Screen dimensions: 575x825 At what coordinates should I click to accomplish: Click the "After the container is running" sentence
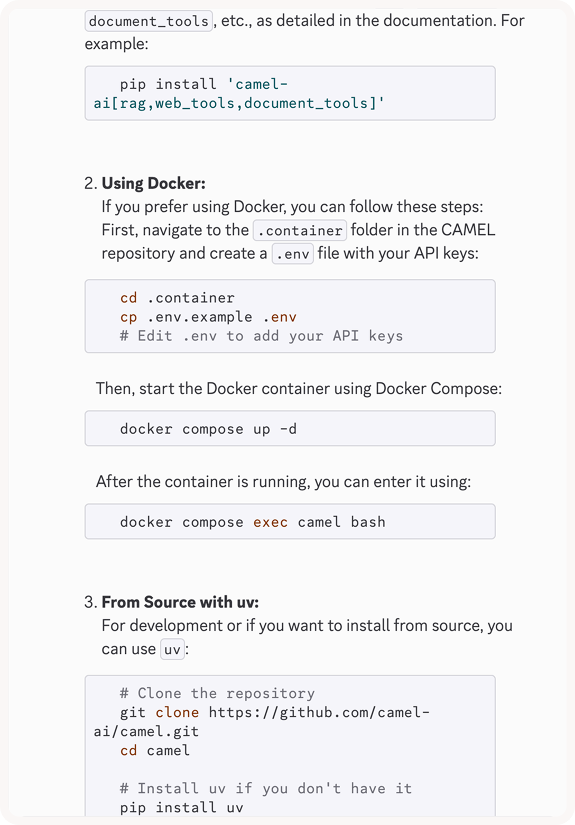click(283, 482)
